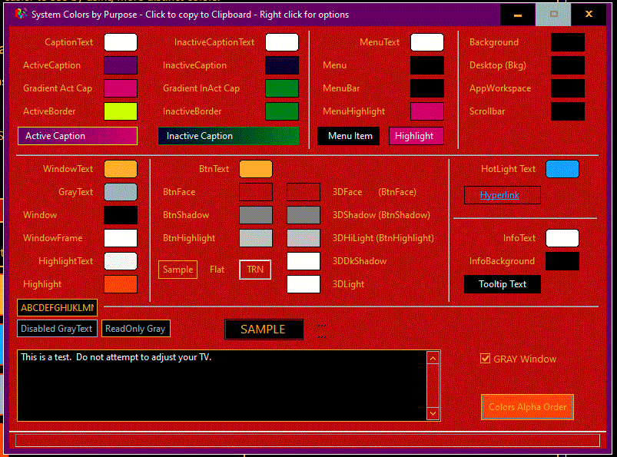Click the Active Caption gradient preview
Viewport: 617px width, 457px height.
tap(78, 136)
